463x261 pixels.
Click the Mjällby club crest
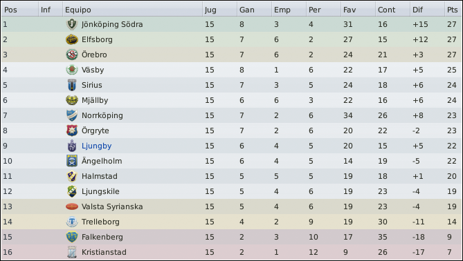pyautogui.click(x=72, y=100)
